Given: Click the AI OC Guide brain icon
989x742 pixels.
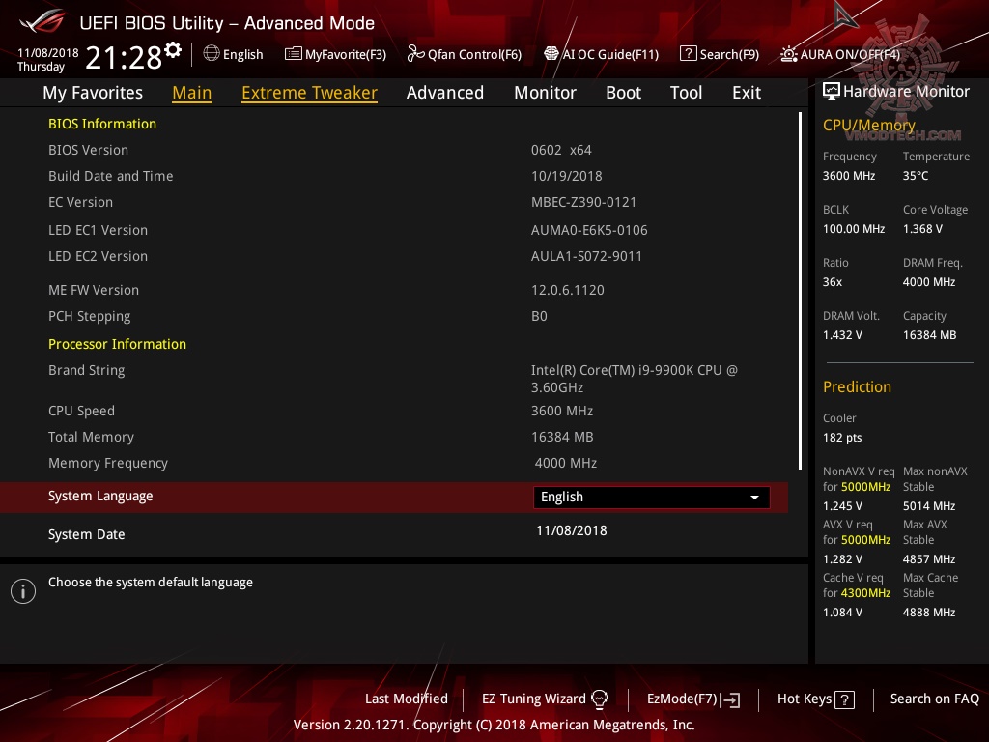Looking at the screenshot, I should (551, 54).
